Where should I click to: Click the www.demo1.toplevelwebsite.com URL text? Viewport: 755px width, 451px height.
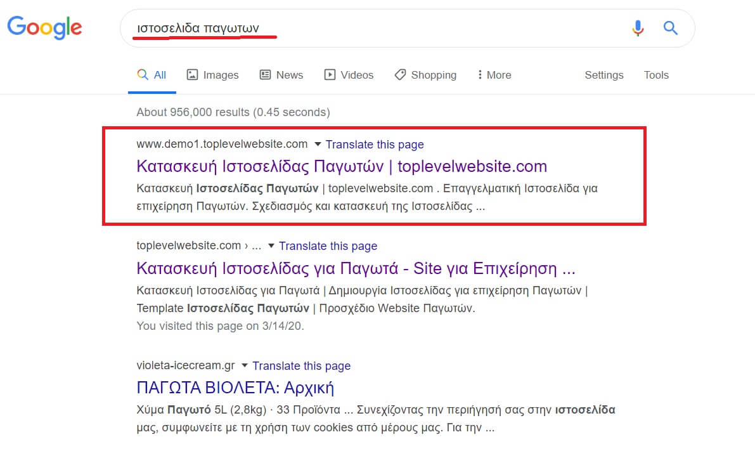tap(222, 144)
